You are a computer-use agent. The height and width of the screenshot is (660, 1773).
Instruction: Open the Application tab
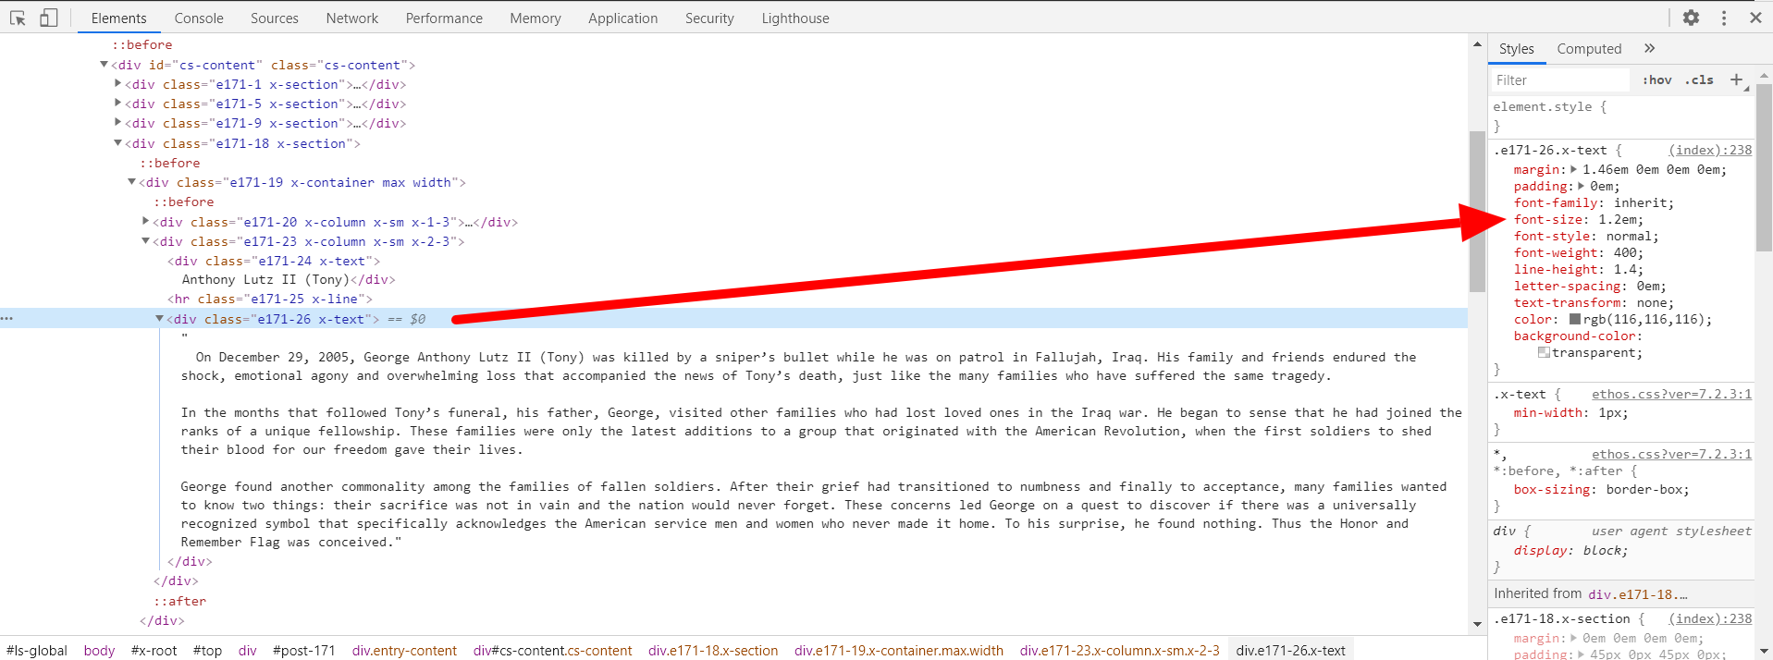pyautogui.click(x=623, y=18)
